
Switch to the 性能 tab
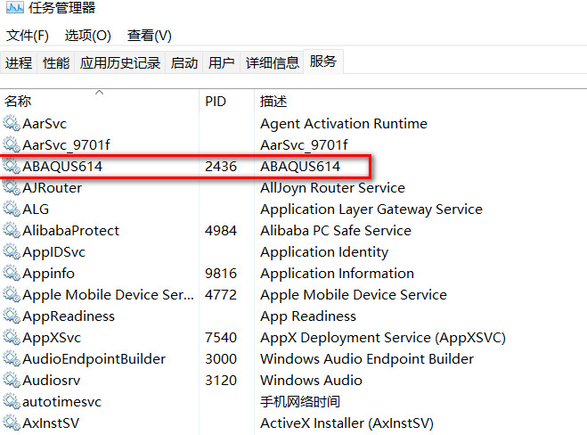tap(56, 62)
